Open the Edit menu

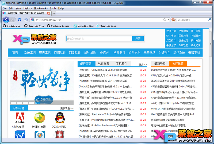[x=11, y=8]
